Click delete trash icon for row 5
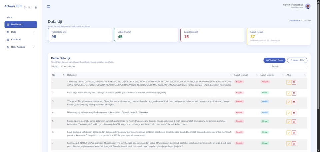Screen dimensions: 320x152 [294, 122]
